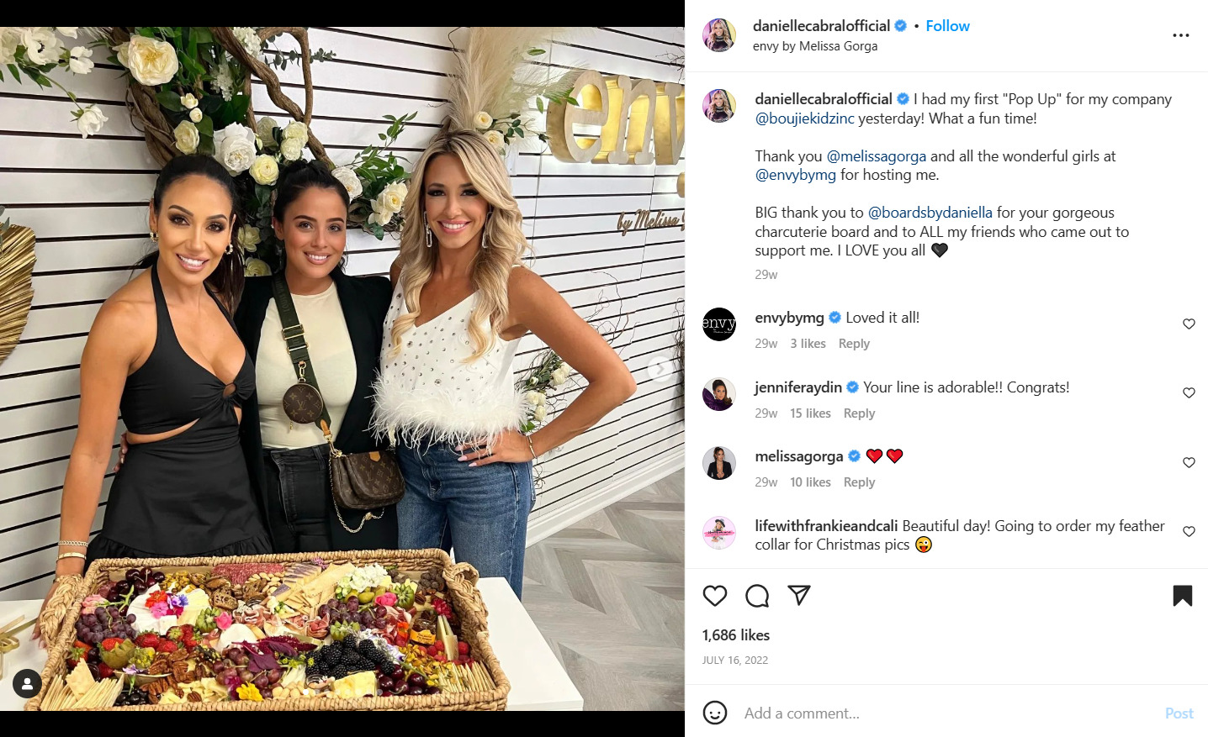Follow daniellecabralofficial
Viewport: 1208px width, 737px height.
pyautogui.click(x=947, y=26)
